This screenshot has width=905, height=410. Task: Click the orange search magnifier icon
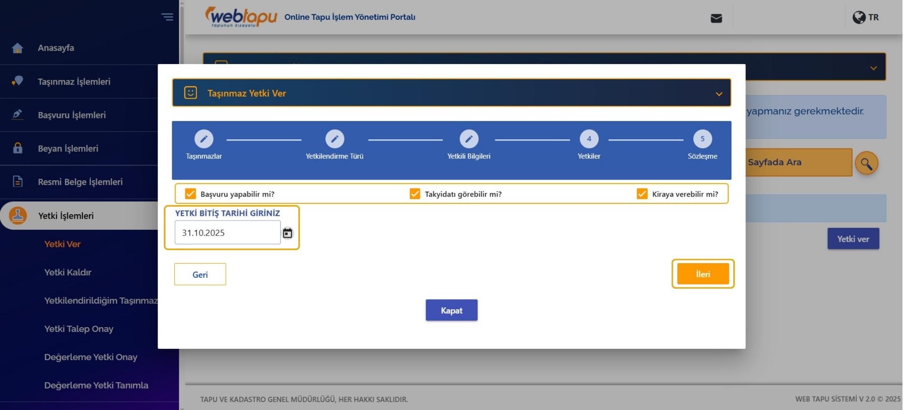click(866, 163)
